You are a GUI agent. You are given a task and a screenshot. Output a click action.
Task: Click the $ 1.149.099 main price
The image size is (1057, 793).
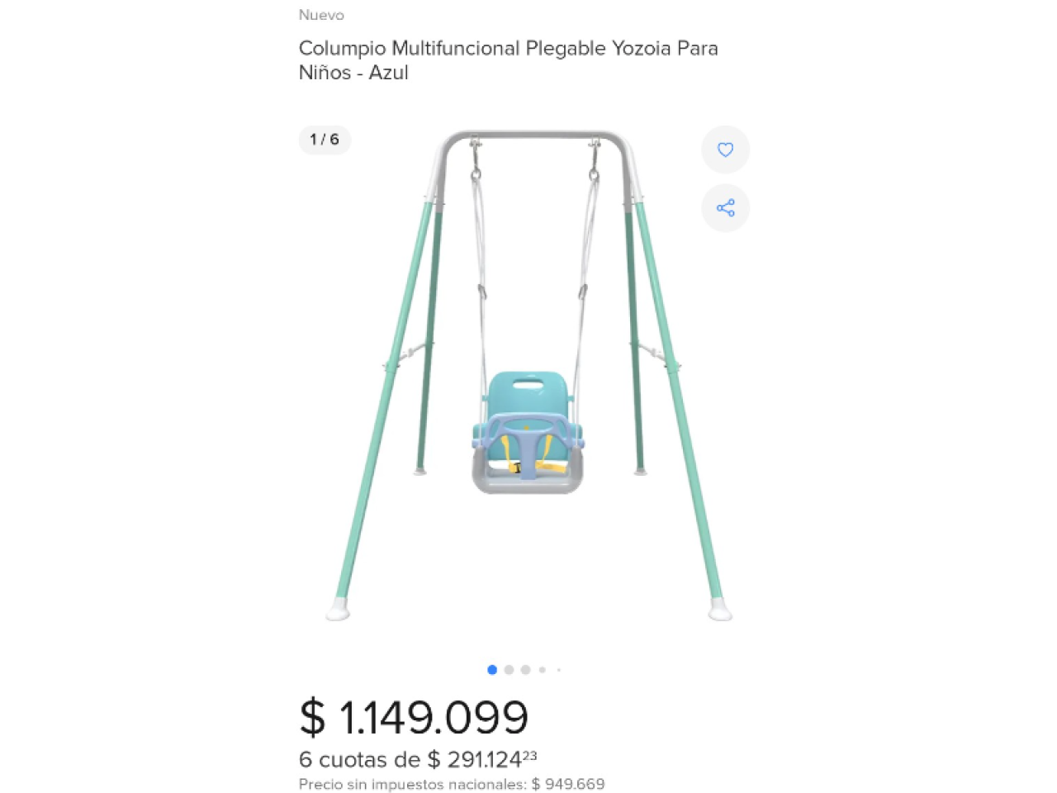414,717
